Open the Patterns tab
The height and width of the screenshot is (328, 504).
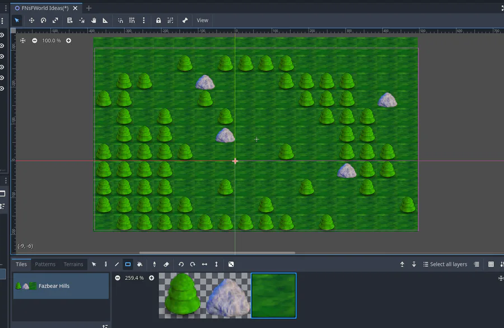coord(45,264)
